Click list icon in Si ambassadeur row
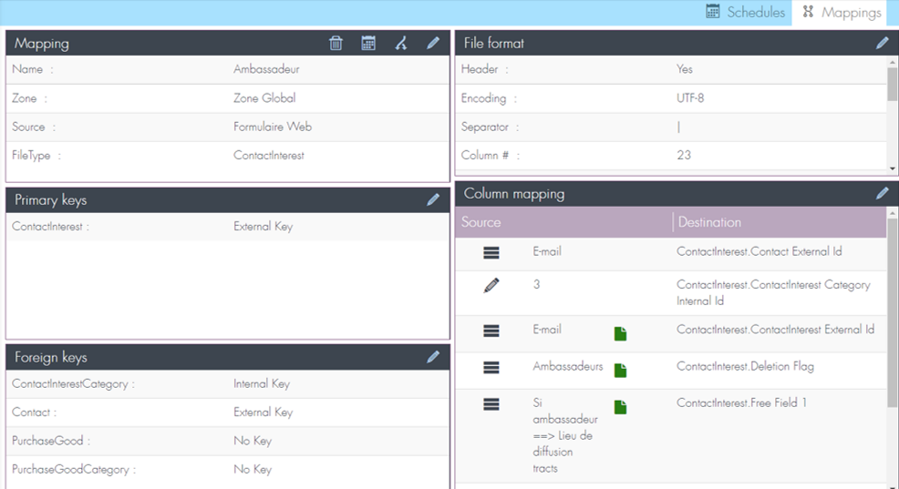 [x=491, y=404]
